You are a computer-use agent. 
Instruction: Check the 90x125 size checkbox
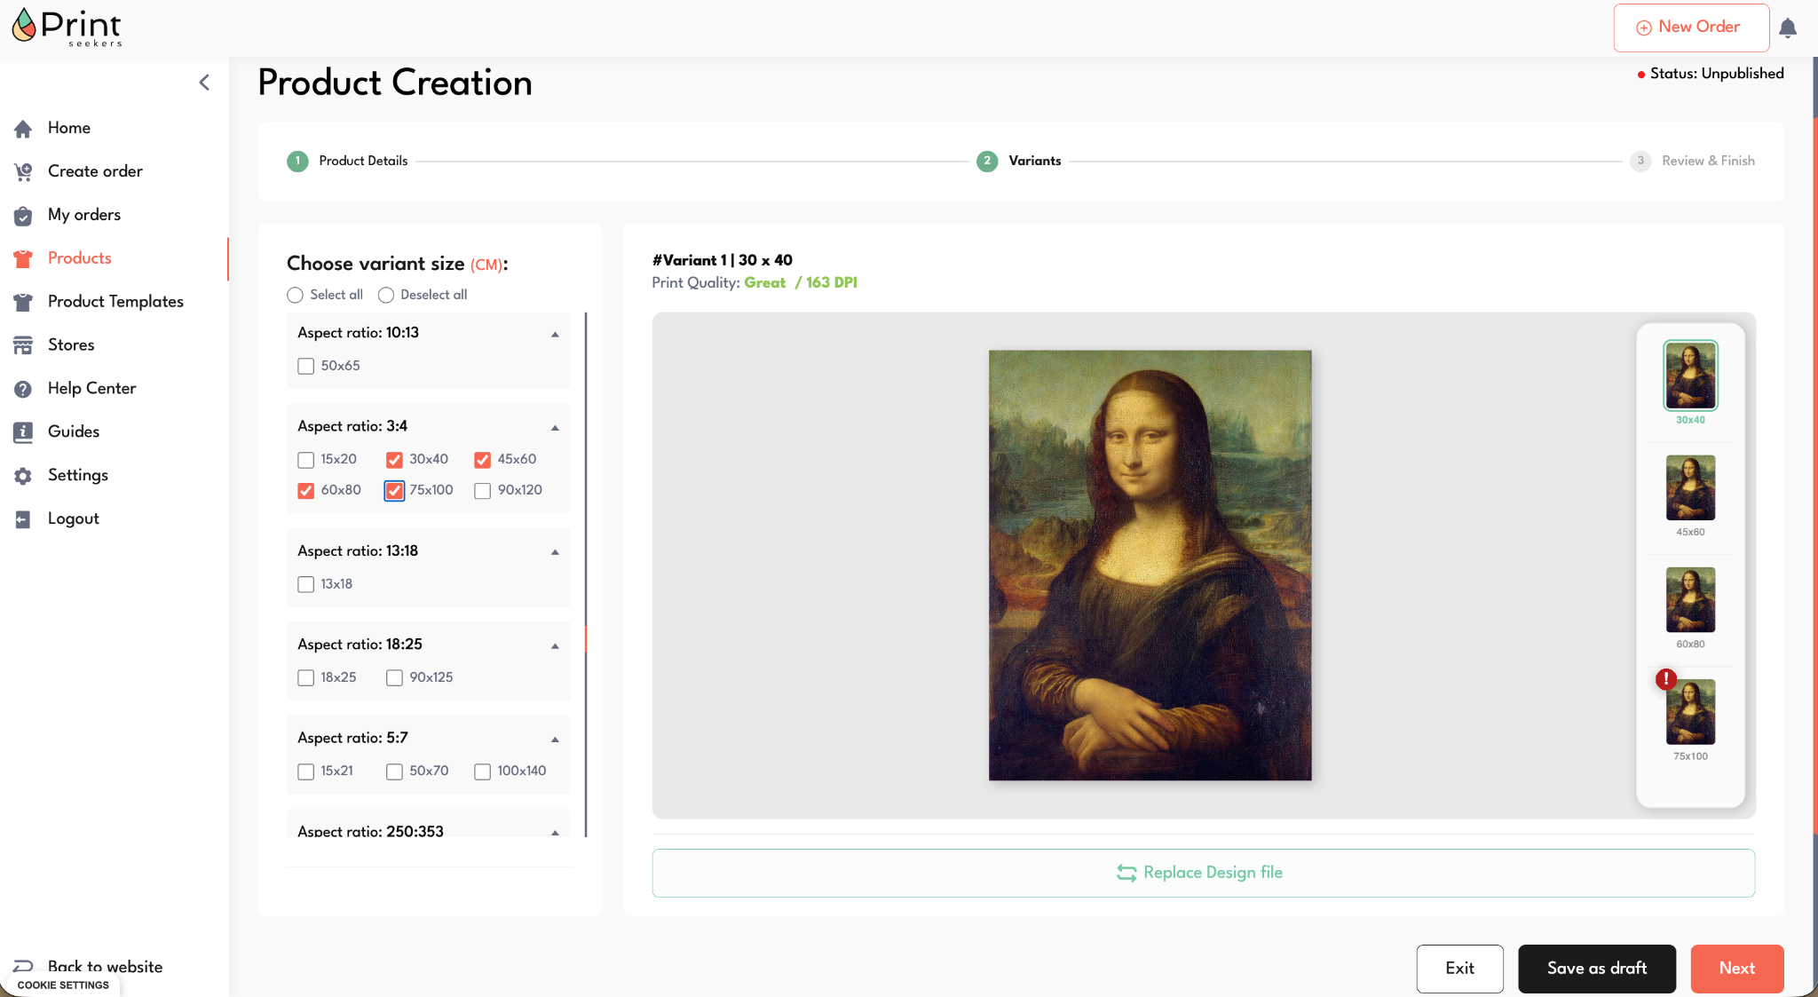click(394, 678)
